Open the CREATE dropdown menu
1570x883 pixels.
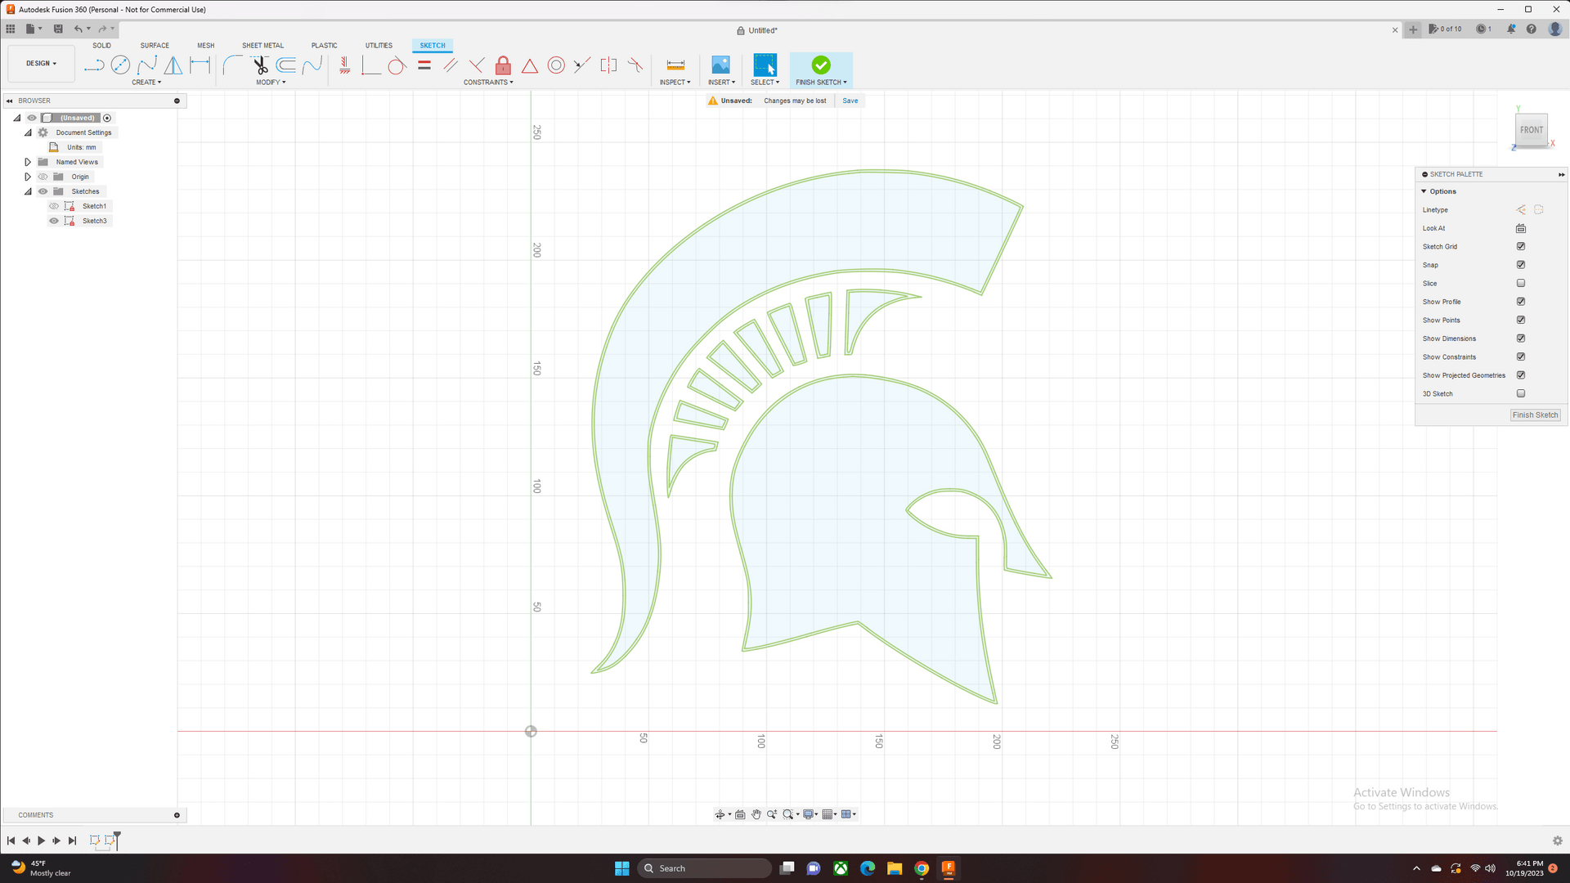(146, 82)
